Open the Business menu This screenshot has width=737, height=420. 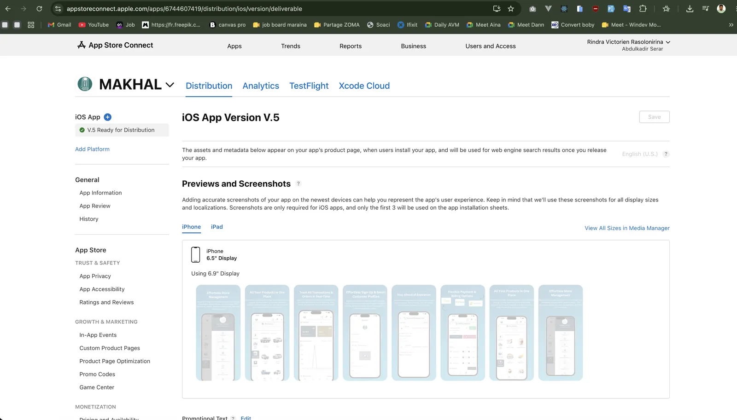[414, 46]
